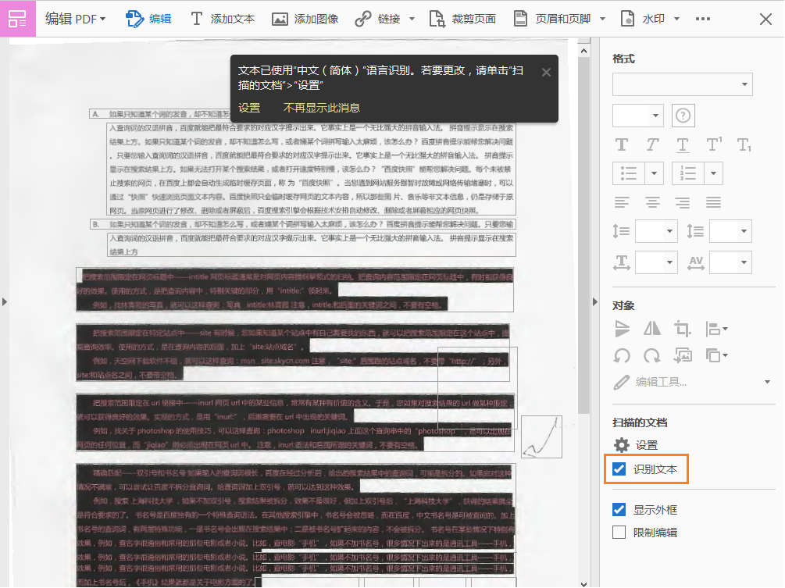Rotate object counterclockwise

(x=622, y=355)
